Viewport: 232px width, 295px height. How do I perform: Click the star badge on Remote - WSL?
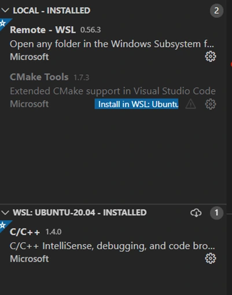(3, 23)
